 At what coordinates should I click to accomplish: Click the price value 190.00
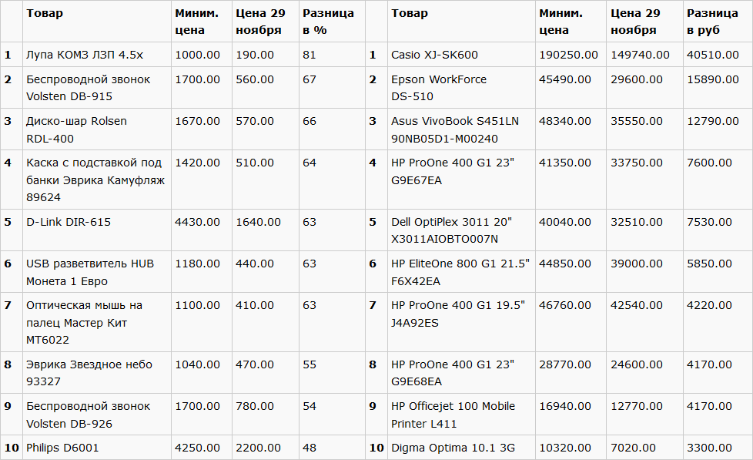click(x=255, y=55)
